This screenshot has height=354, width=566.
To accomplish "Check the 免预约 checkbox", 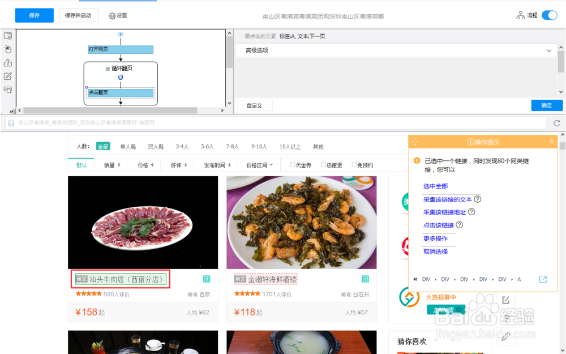I will pos(354,165).
